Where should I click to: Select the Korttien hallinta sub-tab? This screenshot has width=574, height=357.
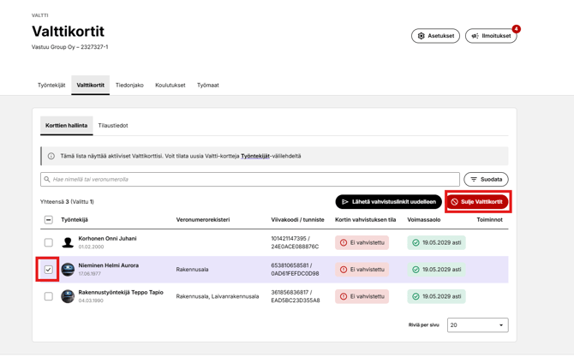(66, 126)
